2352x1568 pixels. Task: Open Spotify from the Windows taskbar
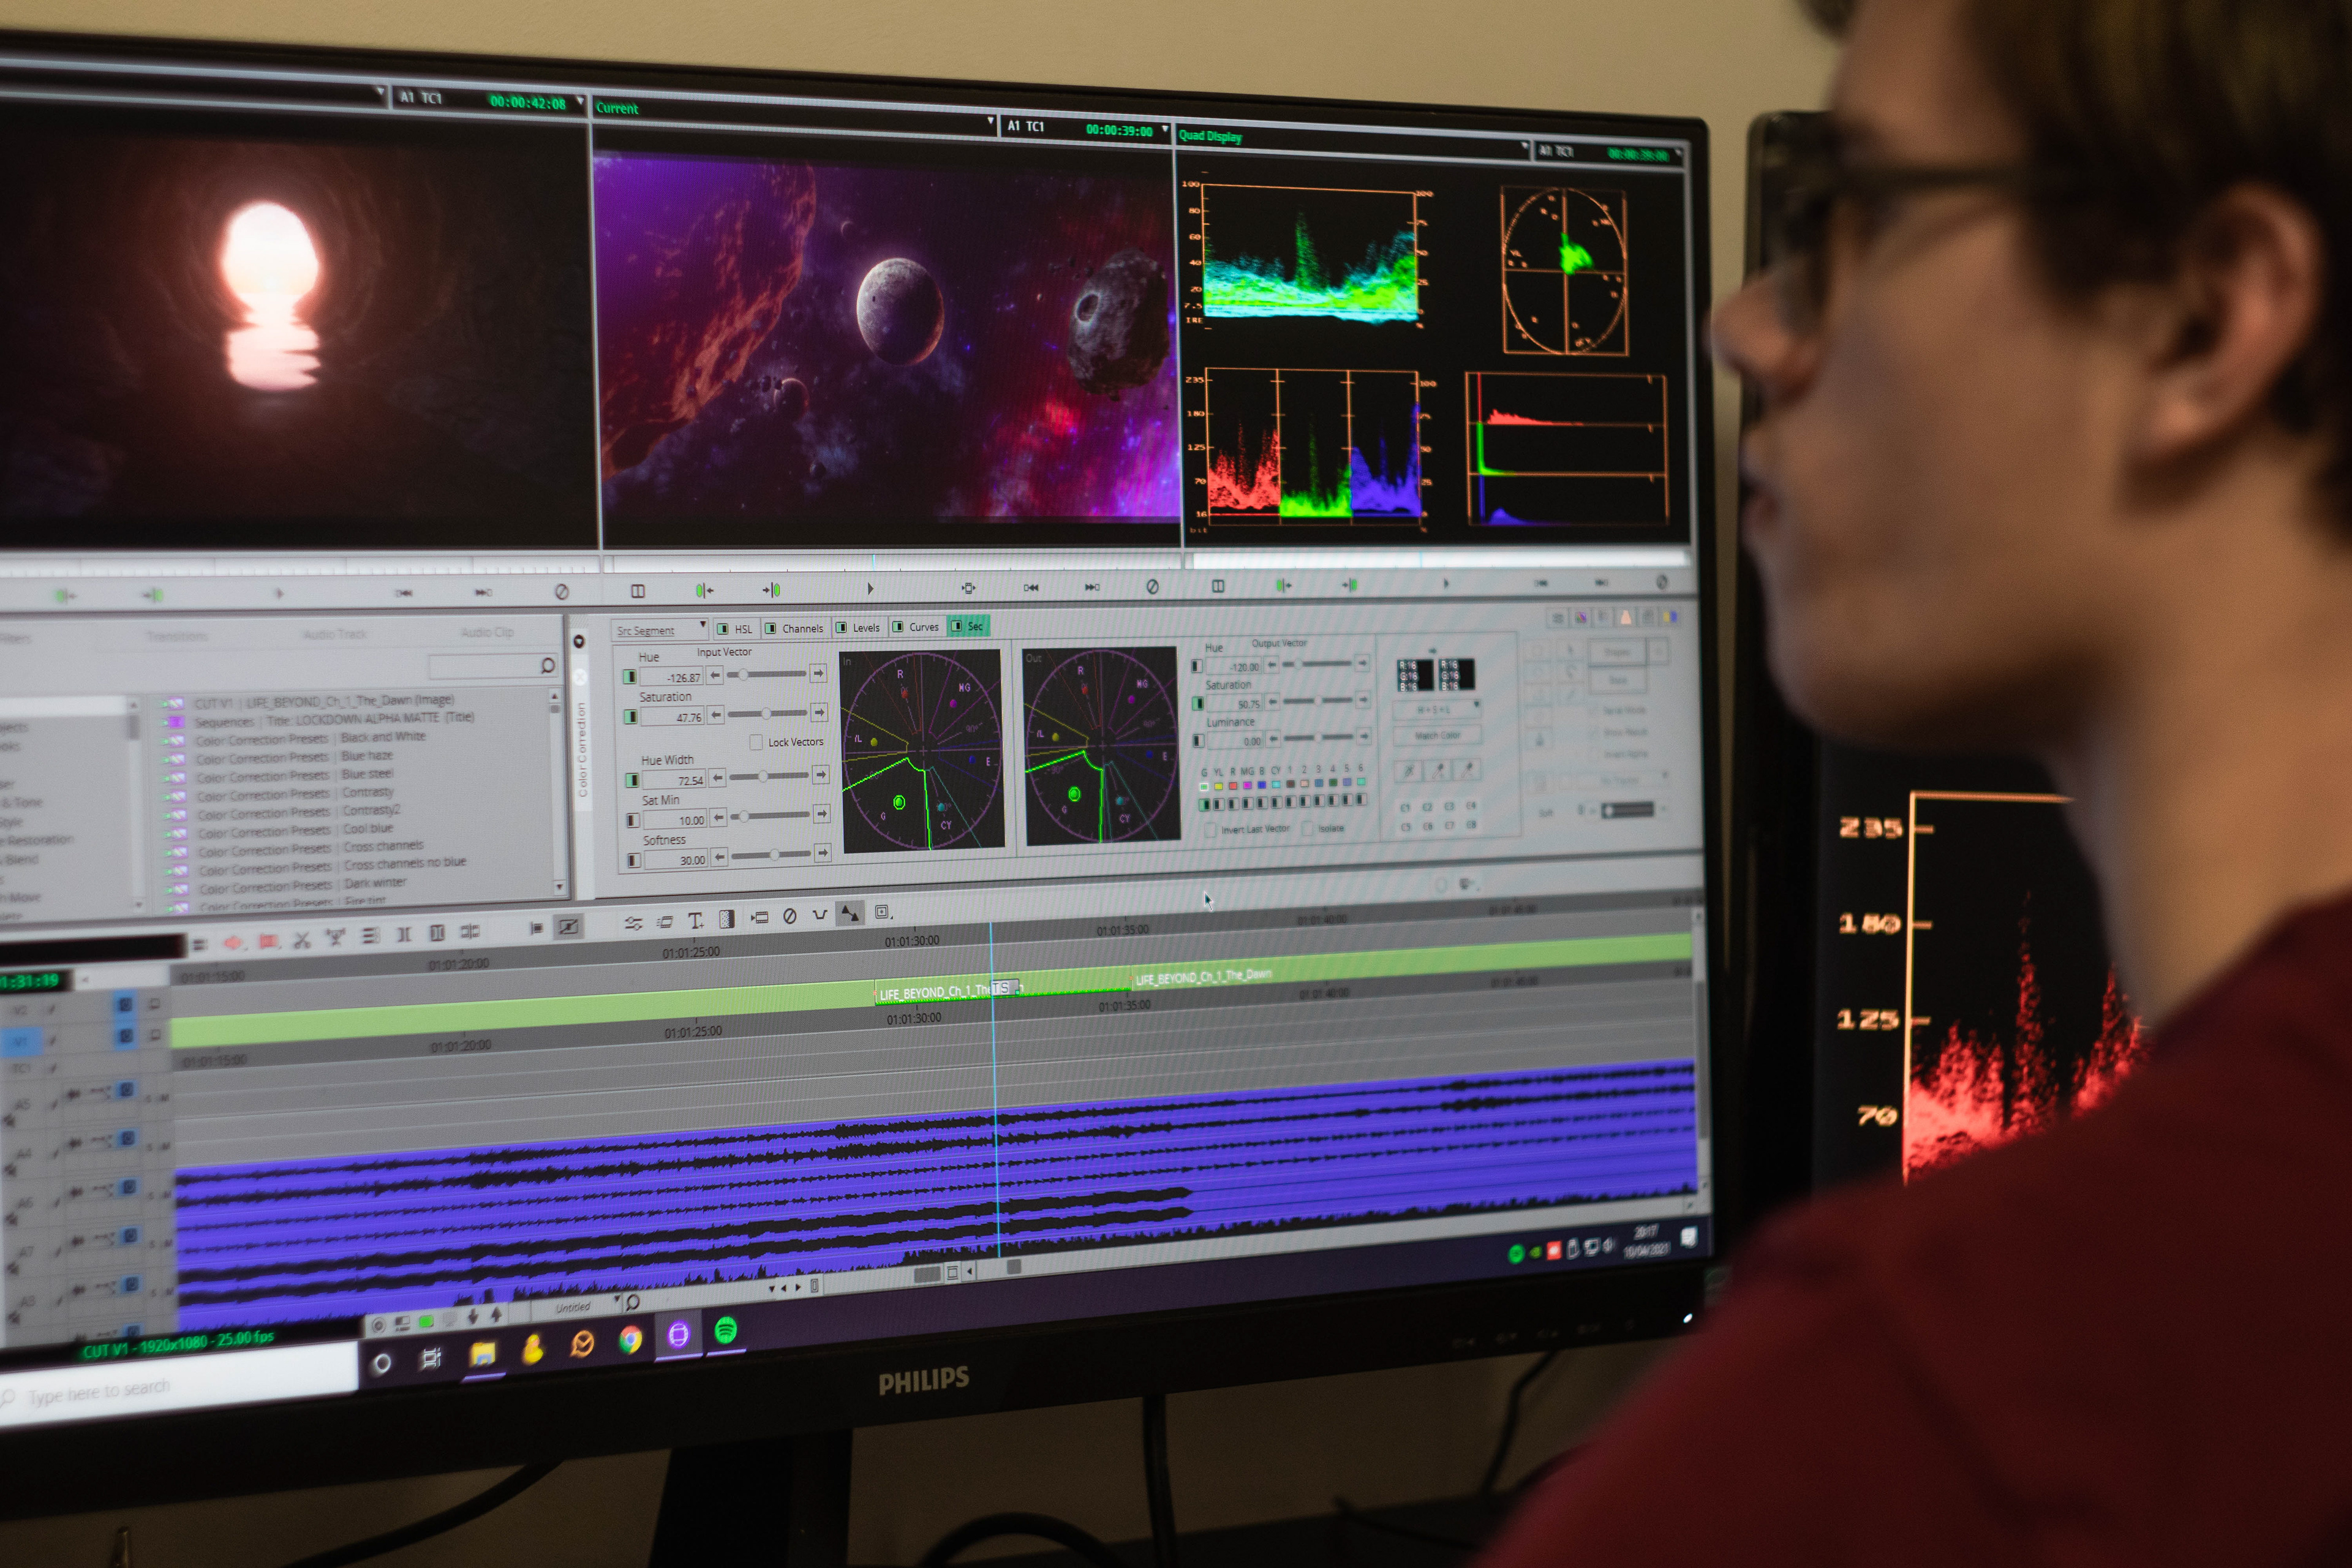pyautogui.click(x=726, y=1331)
